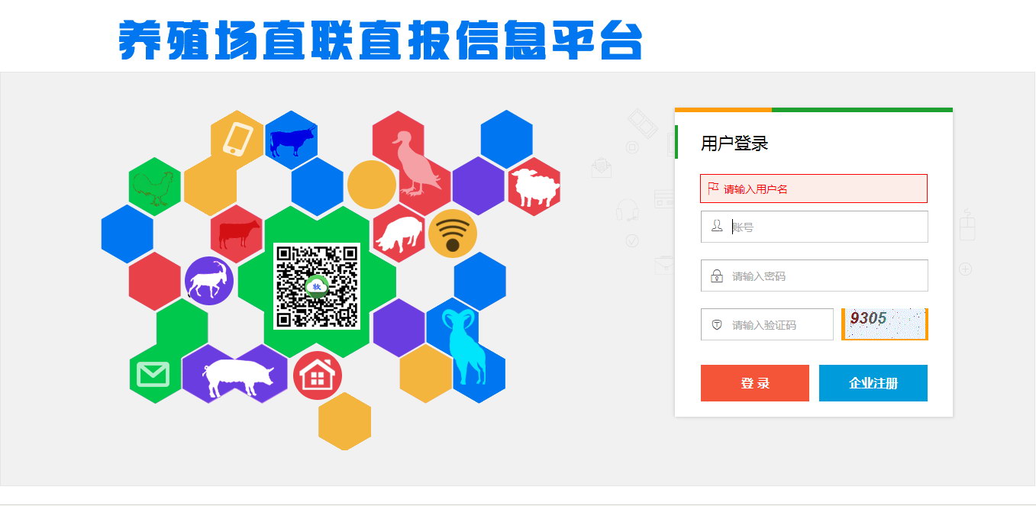This screenshot has height=506, width=1036.
Task: Click the red 登录 login button
Action: 754,383
